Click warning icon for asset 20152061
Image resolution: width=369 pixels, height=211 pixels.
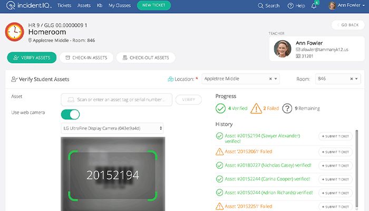220,152
